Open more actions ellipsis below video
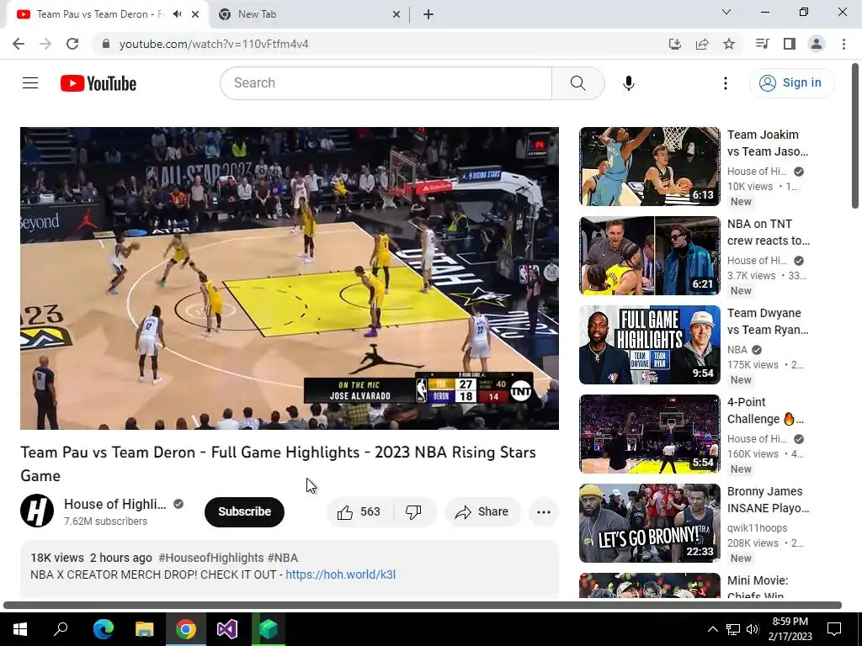The height and width of the screenshot is (646, 862). [543, 512]
